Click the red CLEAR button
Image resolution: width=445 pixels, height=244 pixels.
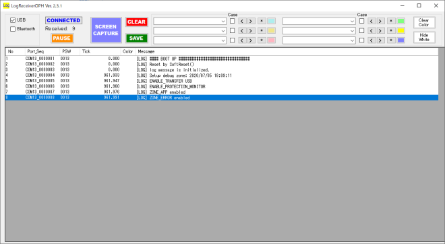click(136, 22)
